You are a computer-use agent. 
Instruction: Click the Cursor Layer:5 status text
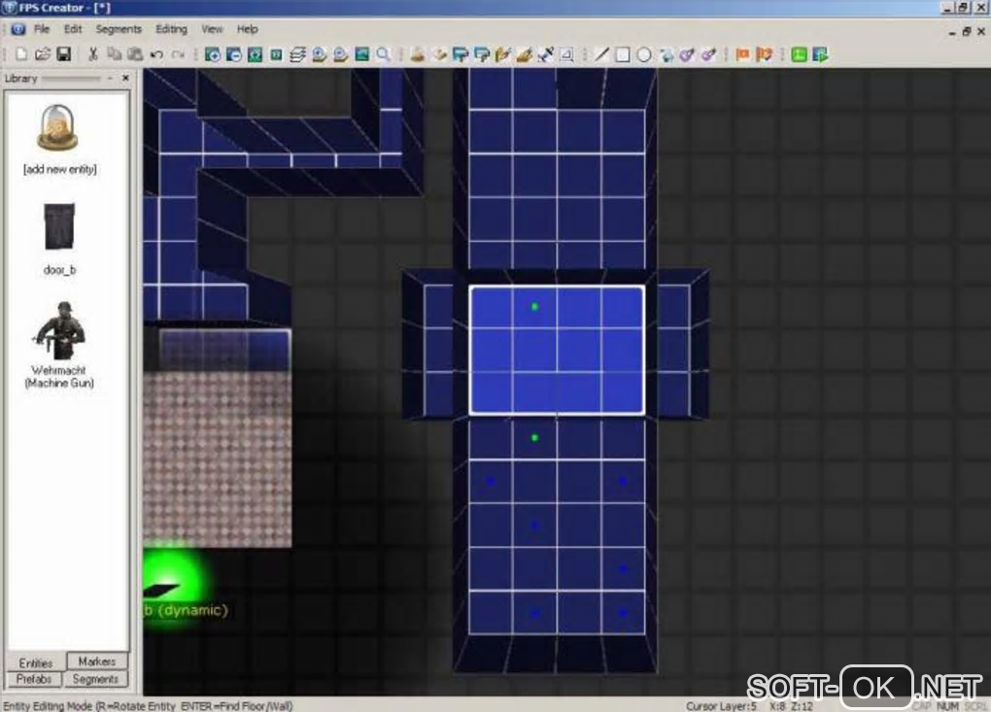coord(721,705)
